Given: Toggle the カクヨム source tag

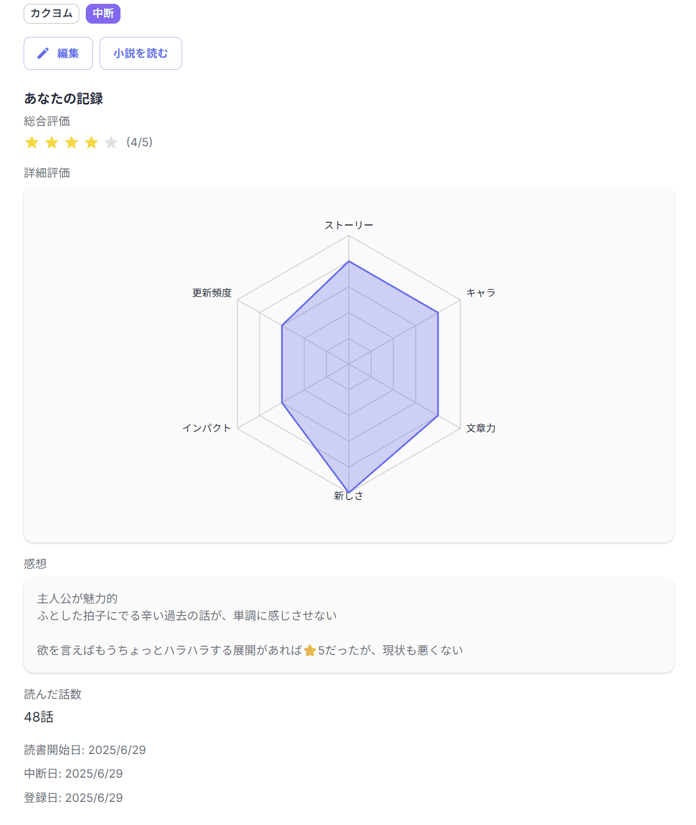Looking at the screenshot, I should pos(51,13).
